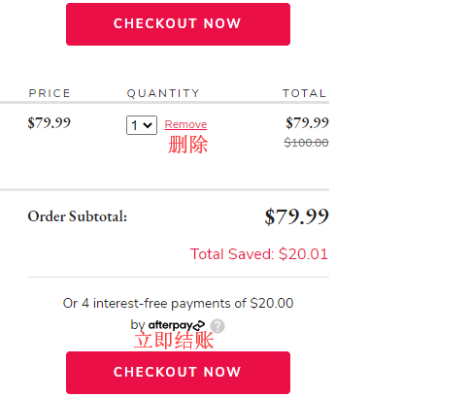This screenshot has width=469, height=397.
Task: Click the afterpay loop arrows logo icon
Action: point(199,325)
